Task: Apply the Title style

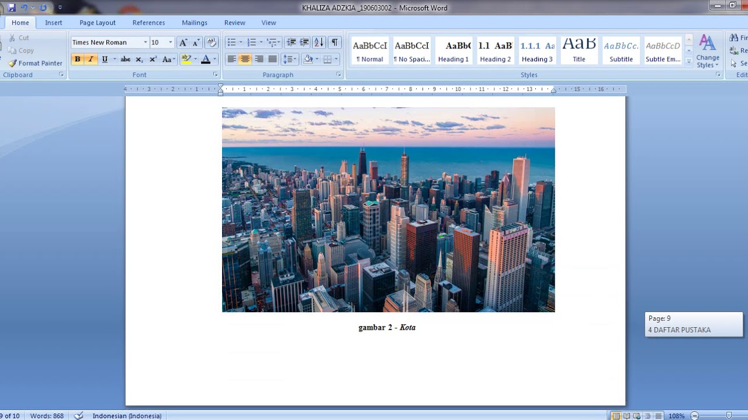Action: click(x=579, y=51)
